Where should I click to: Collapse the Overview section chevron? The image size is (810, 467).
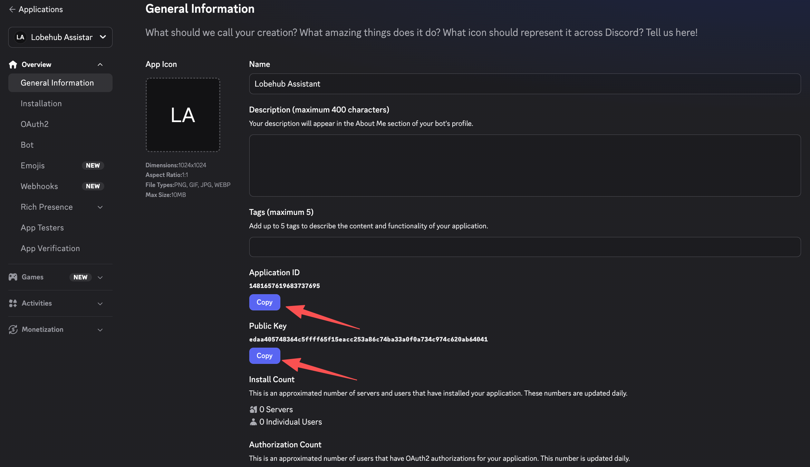coord(100,64)
